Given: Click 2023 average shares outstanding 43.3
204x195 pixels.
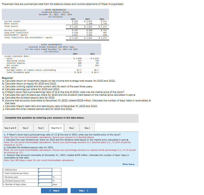Looking at the screenshot, I should [x=79, y=70].
